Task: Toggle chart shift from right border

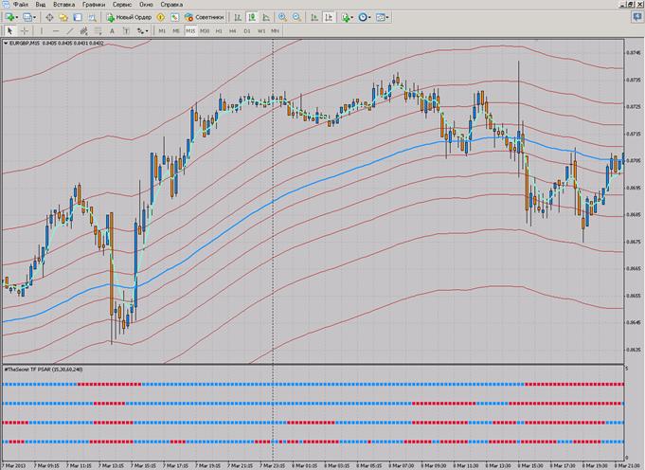Action: click(329, 17)
